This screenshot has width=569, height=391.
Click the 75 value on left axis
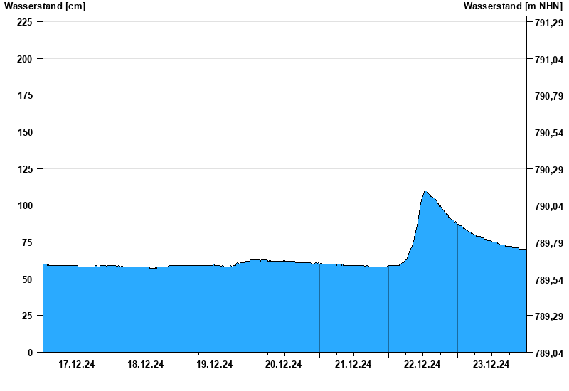[x=27, y=242]
